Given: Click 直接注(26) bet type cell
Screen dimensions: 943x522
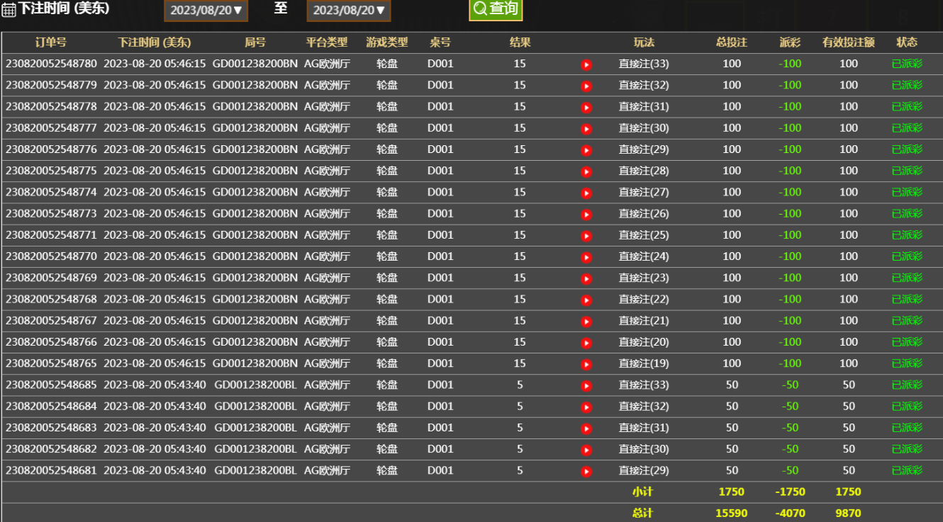Looking at the screenshot, I should click(x=644, y=213).
